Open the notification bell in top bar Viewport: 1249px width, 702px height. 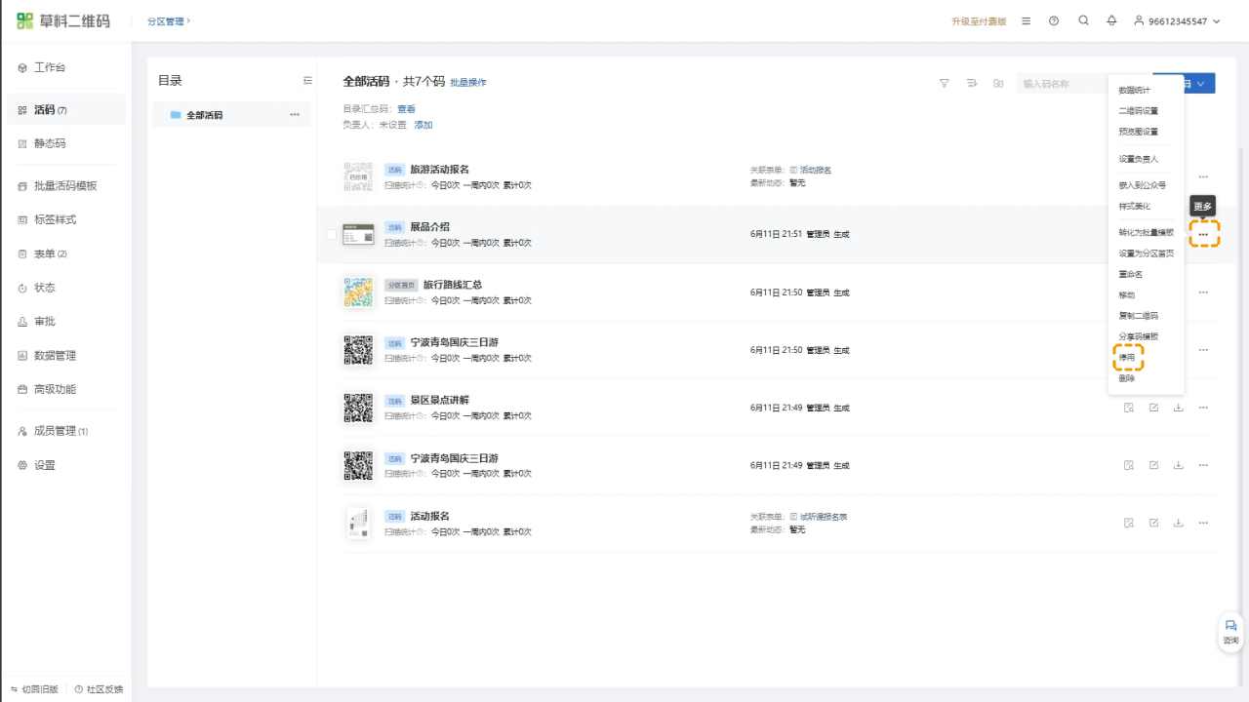[1111, 21]
